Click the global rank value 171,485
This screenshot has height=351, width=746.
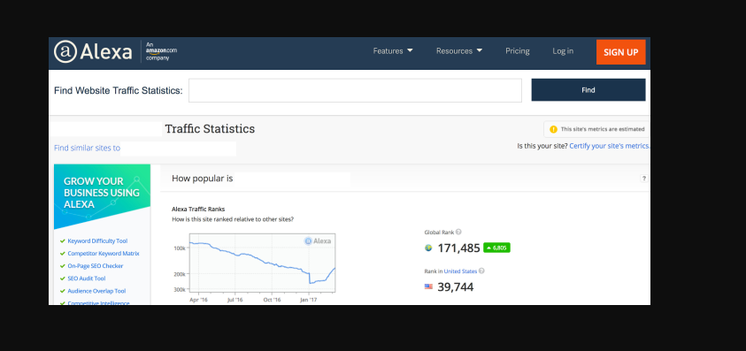pos(458,248)
